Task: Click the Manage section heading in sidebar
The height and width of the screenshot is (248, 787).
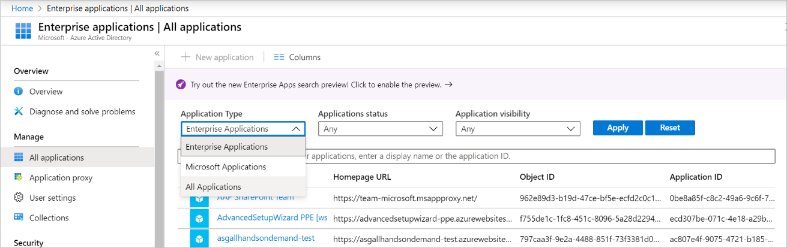Action: point(29,137)
